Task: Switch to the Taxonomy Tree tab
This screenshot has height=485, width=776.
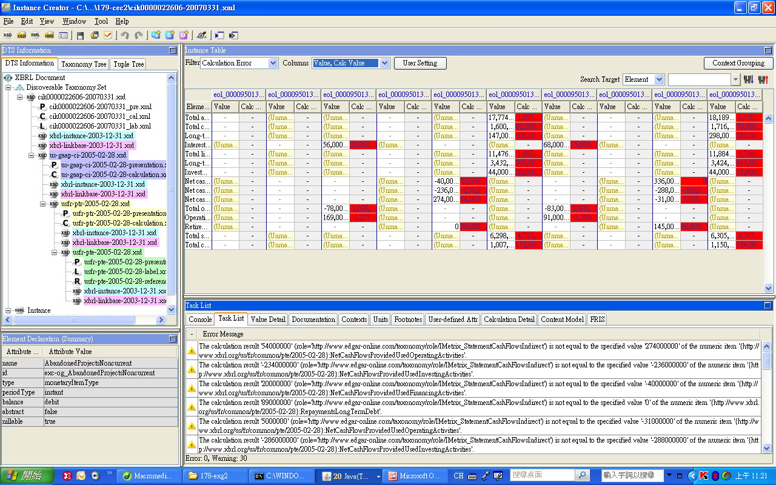Action: coord(84,64)
